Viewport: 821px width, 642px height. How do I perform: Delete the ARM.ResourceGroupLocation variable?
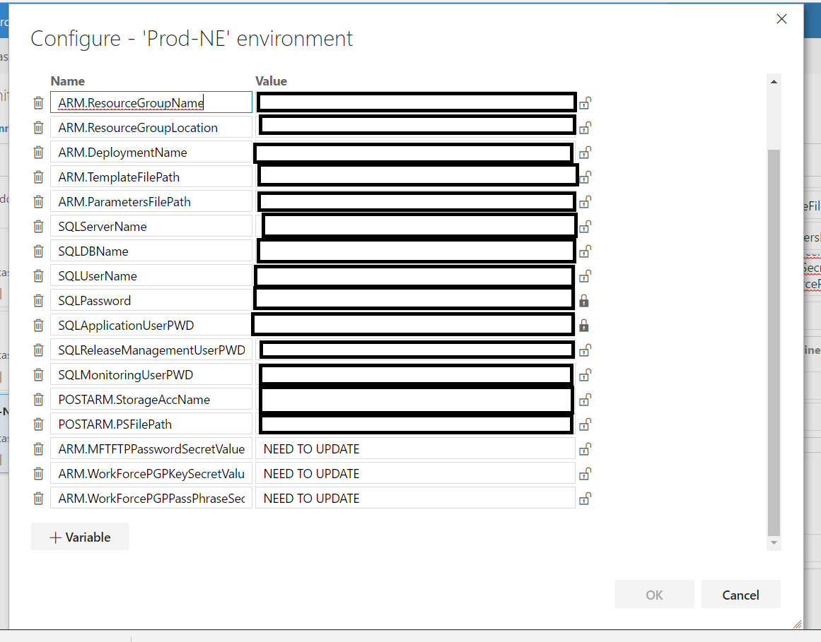(x=38, y=127)
